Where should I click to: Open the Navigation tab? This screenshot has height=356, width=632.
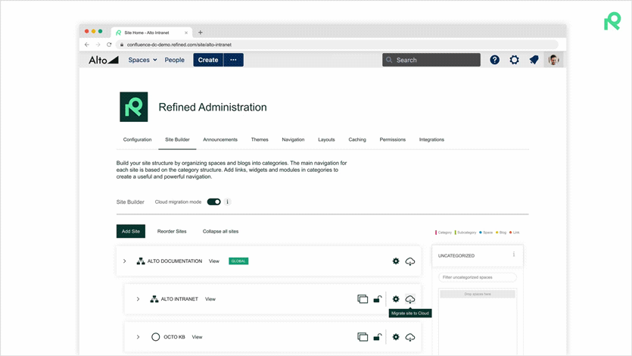point(293,139)
